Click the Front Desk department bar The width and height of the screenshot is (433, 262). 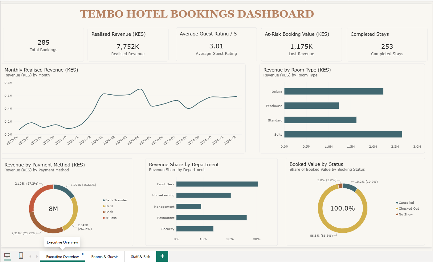coord(217,184)
